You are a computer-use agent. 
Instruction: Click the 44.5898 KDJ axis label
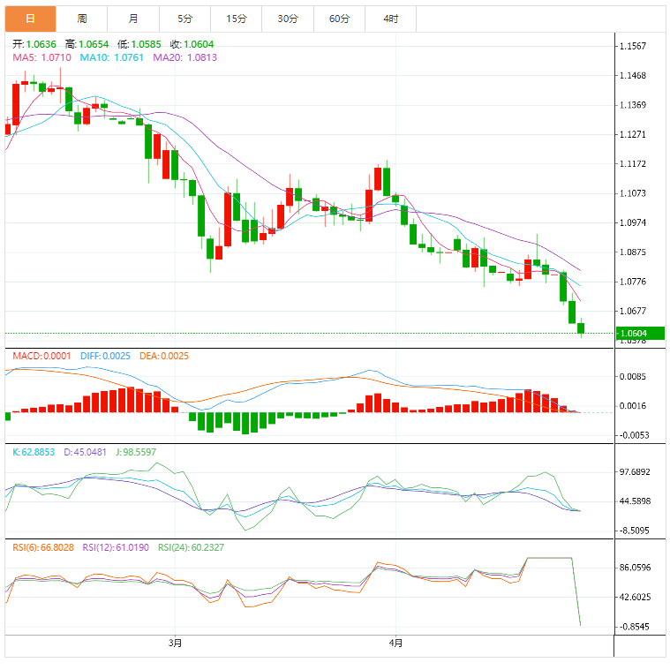(635, 501)
